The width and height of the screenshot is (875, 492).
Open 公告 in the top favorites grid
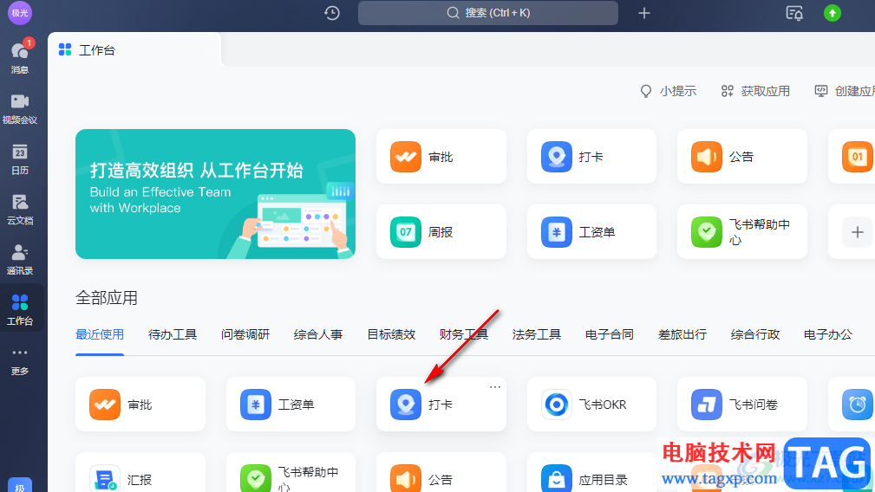coord(741,157)
